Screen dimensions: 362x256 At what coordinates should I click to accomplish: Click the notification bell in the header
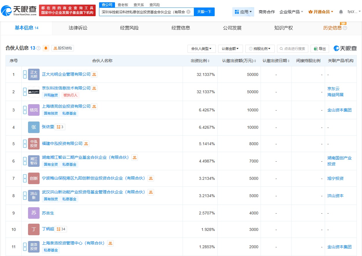coord(341,12)
